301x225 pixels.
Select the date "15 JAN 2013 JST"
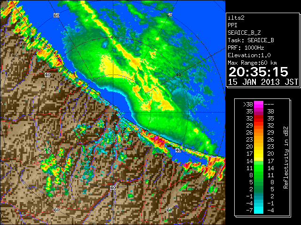(263, 82)
